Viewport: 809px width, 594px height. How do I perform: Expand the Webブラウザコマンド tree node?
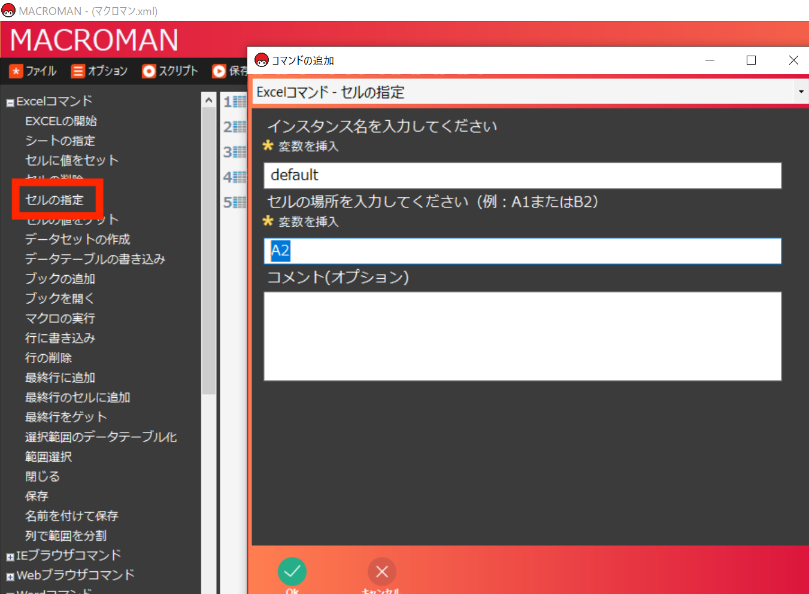[10, 577]
